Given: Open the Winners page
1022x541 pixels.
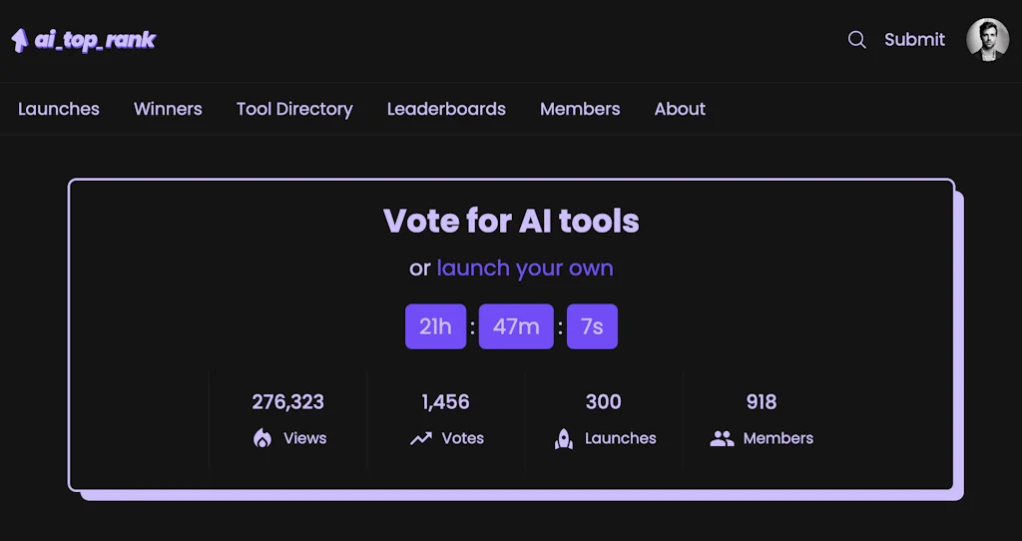Looking at the screenshot, I should pyautogui.click(x=168, y=109).
